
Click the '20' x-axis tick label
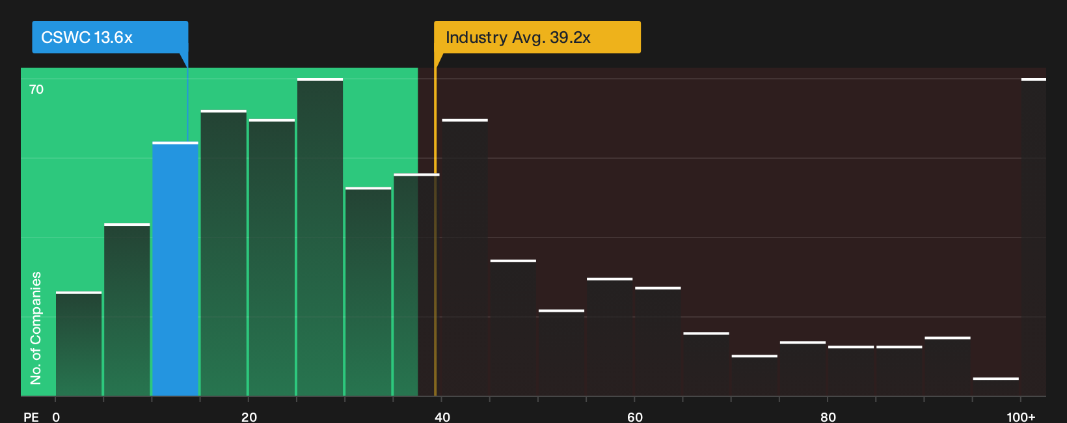(x=249, y=416)
